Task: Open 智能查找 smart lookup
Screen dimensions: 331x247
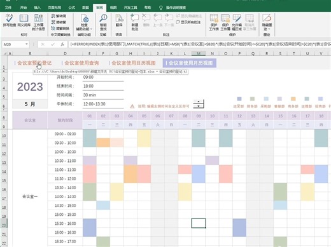Action: (103, 22)
